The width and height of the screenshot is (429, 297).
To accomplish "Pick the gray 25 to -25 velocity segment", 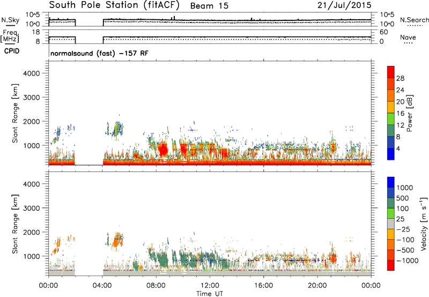I will point(391,224).
